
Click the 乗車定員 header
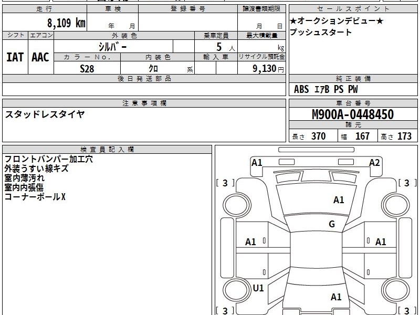[216, 36]
